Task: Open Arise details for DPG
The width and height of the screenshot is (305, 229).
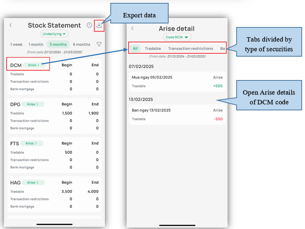Action: tap(33, 104)
